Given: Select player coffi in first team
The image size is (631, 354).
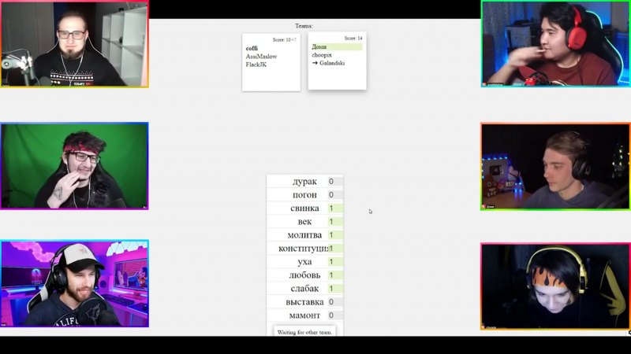Looking at the screenshot, I should coord(252,48).
